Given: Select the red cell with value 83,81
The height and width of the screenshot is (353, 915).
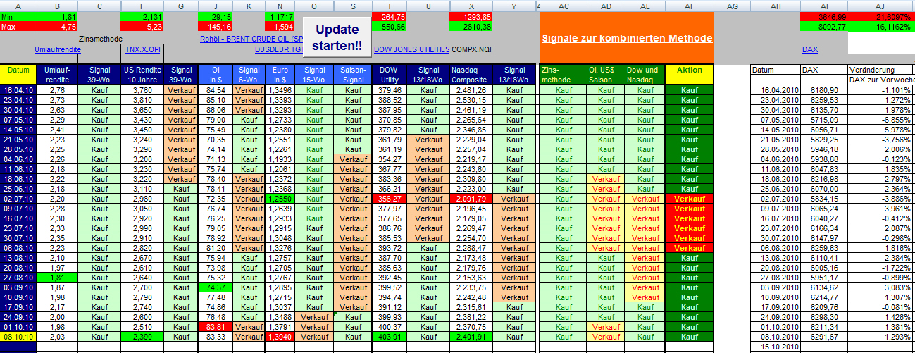Looking at the screenshot, I should (x=216, y=327).
